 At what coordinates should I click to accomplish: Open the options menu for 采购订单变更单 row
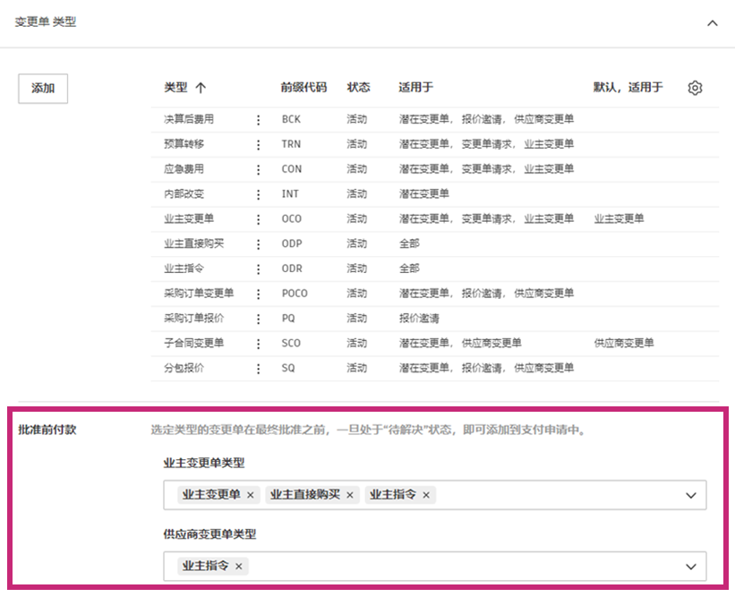[x=260, y=294]
